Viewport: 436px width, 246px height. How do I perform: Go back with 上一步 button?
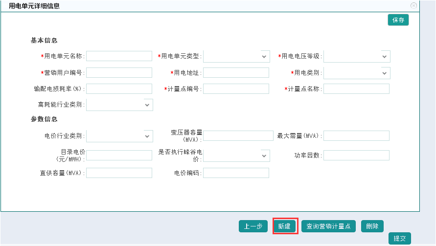coord(253,226)
